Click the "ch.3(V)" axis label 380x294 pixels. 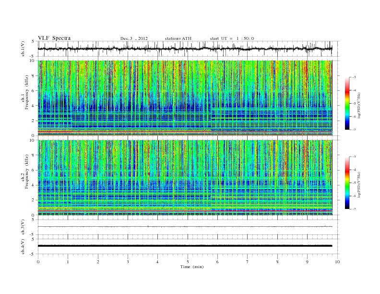tap(23, 227)
